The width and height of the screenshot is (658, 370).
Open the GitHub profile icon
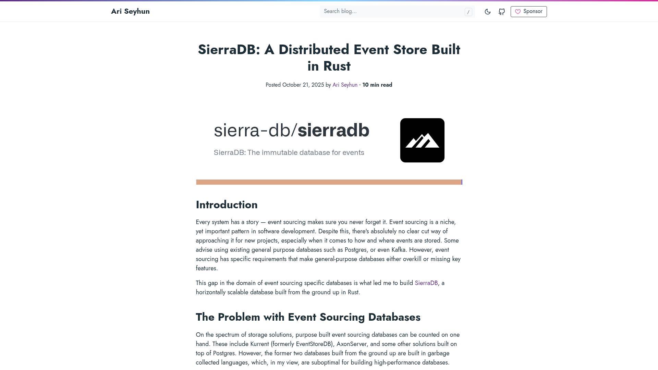[502, 12]
